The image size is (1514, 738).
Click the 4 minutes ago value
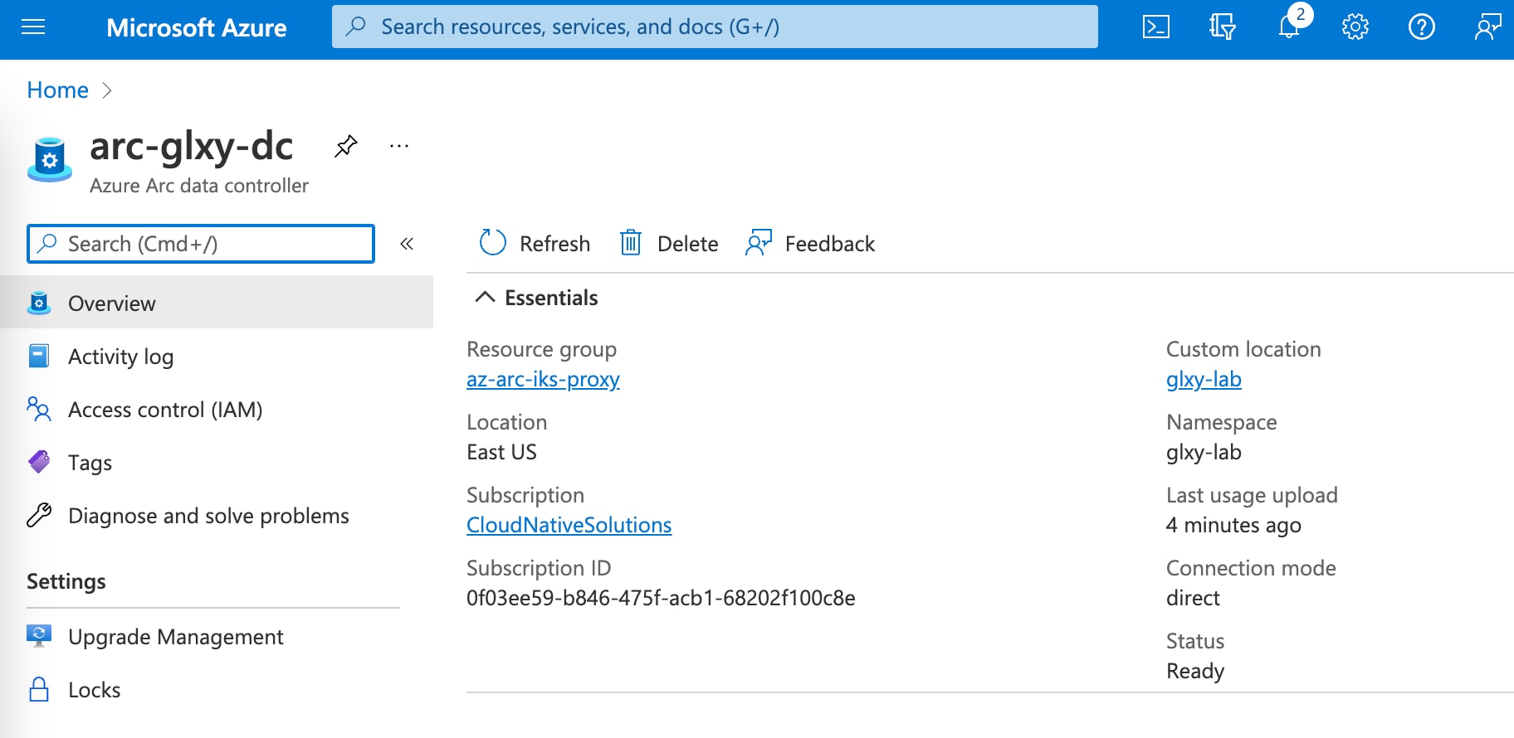1233,525
